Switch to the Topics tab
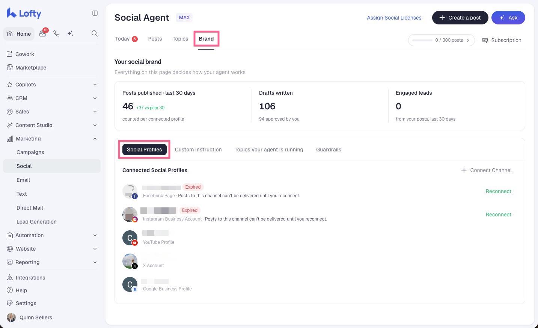The image size is (538, 328). pyautogui.click(x=180, y=39)
